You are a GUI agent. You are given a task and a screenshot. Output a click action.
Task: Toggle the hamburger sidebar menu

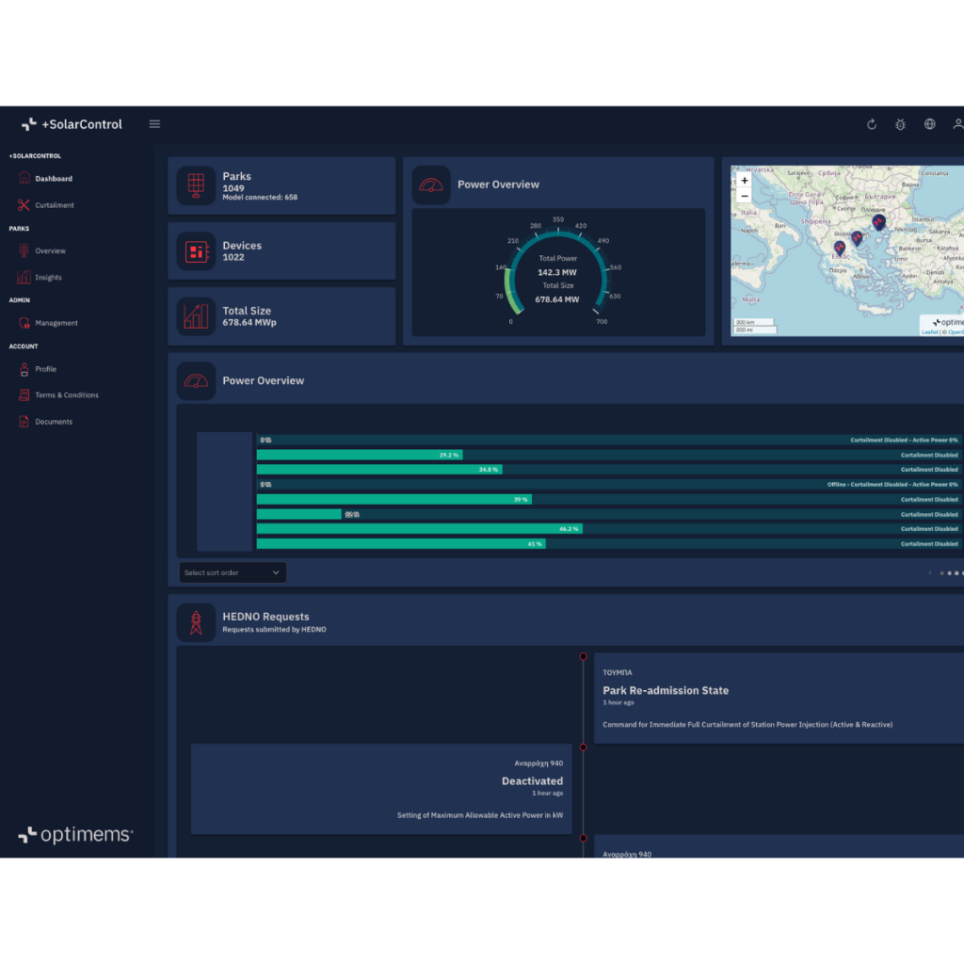(x=155, y=124)
